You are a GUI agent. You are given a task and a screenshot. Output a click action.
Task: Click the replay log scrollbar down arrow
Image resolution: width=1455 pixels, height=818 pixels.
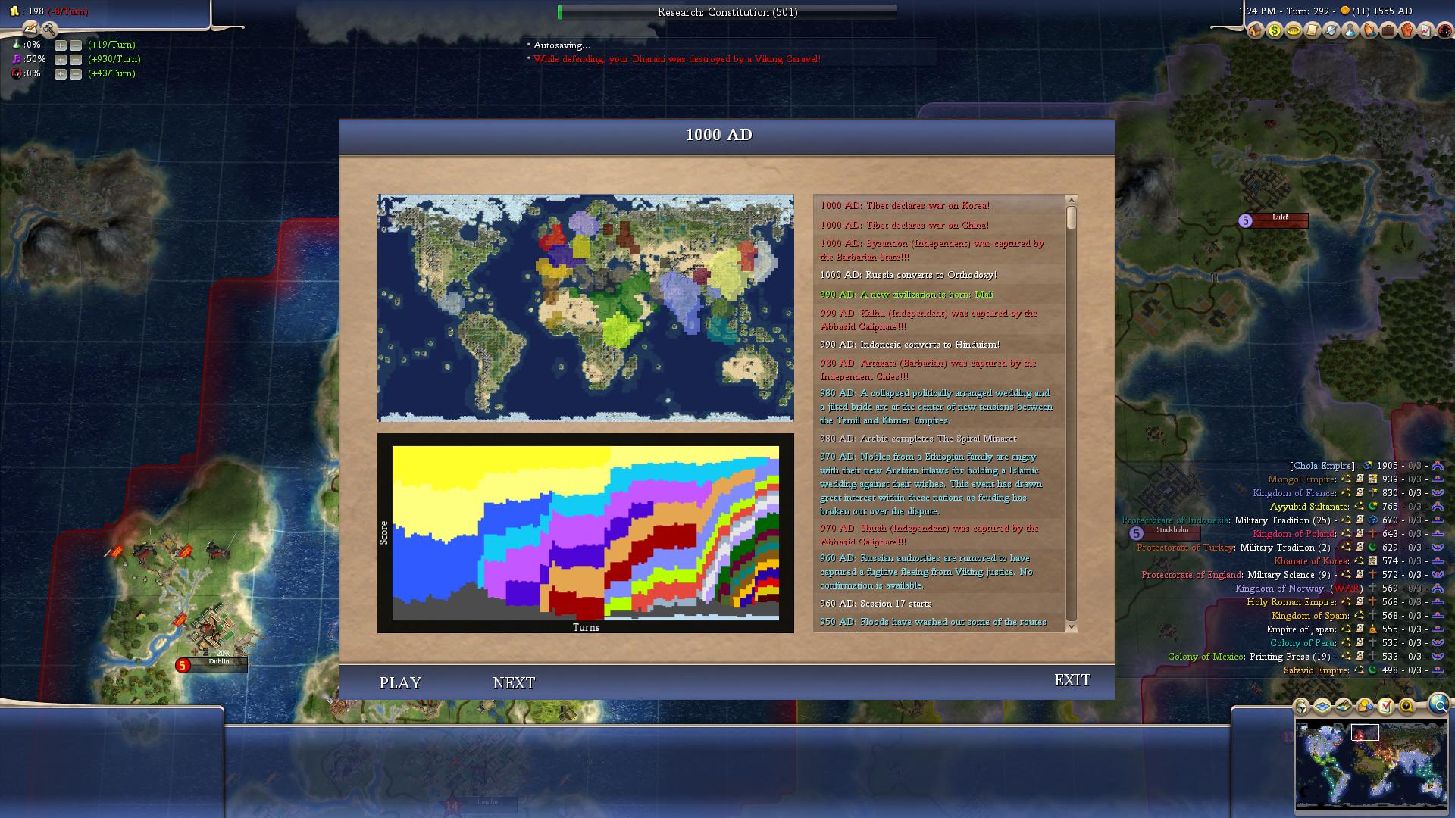tap(1072, 626)
